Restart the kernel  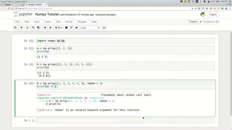pyautogui.click(x=71, y=28)
